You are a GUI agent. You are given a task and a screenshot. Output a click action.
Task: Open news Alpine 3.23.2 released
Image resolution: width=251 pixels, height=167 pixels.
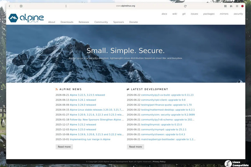pyautogui.click(x=83, y=125)
